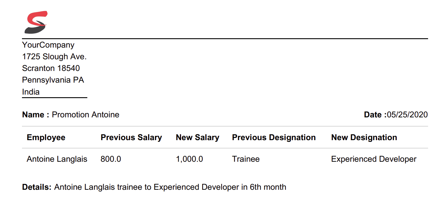Click the 800.0 previous salary value
This screenshot has width=448, height=221.
[111, 159]
